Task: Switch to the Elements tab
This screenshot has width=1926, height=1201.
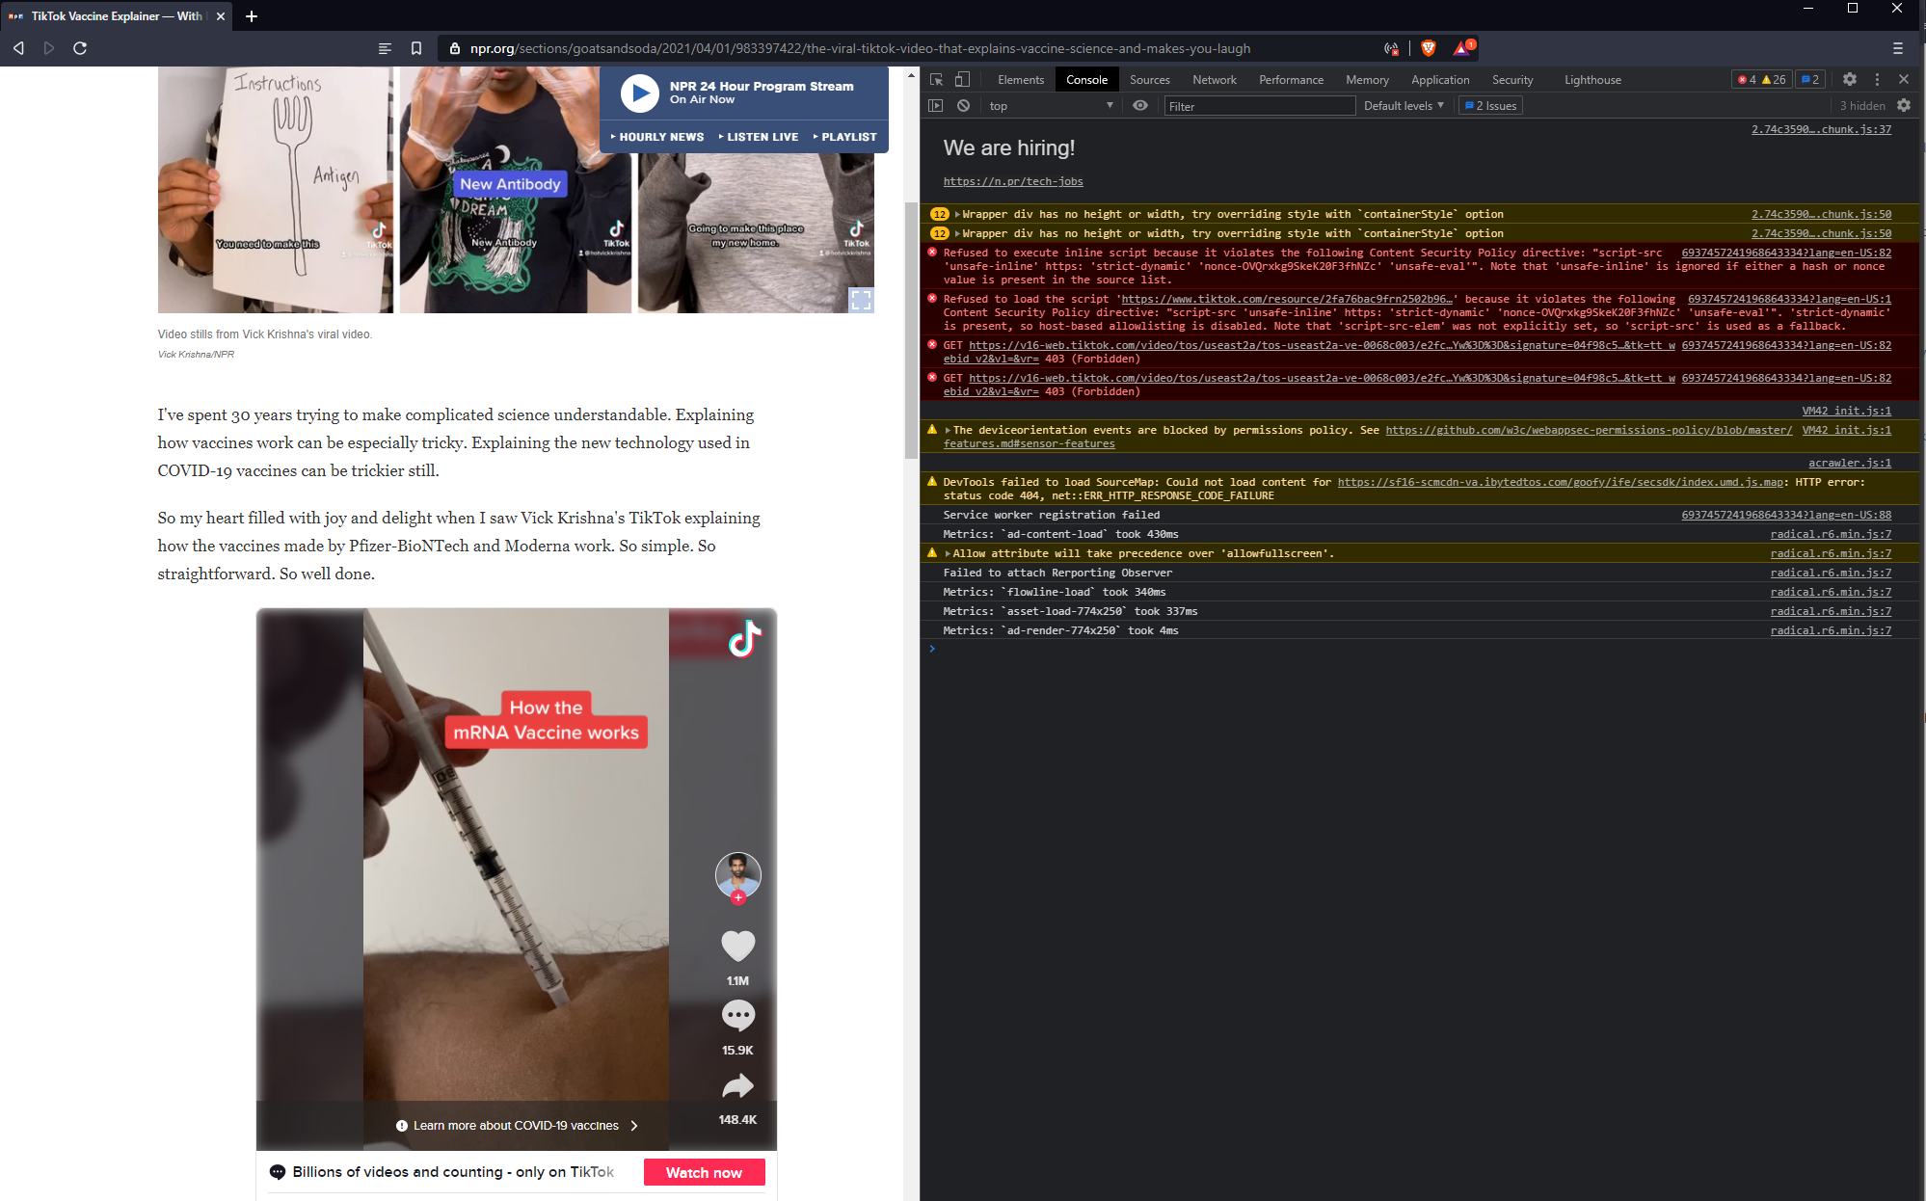Action: pos(1021,80)
